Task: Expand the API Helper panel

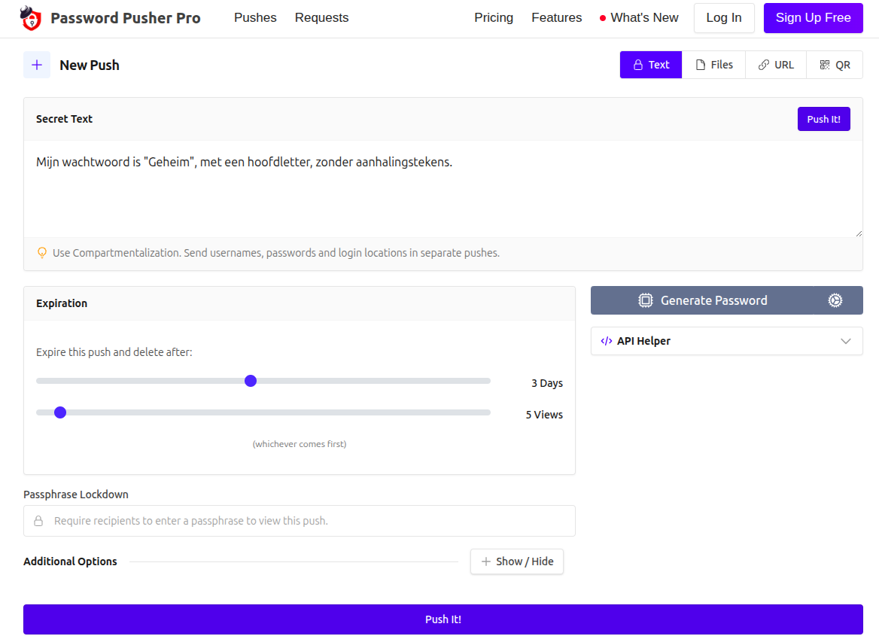Action: 726,341
